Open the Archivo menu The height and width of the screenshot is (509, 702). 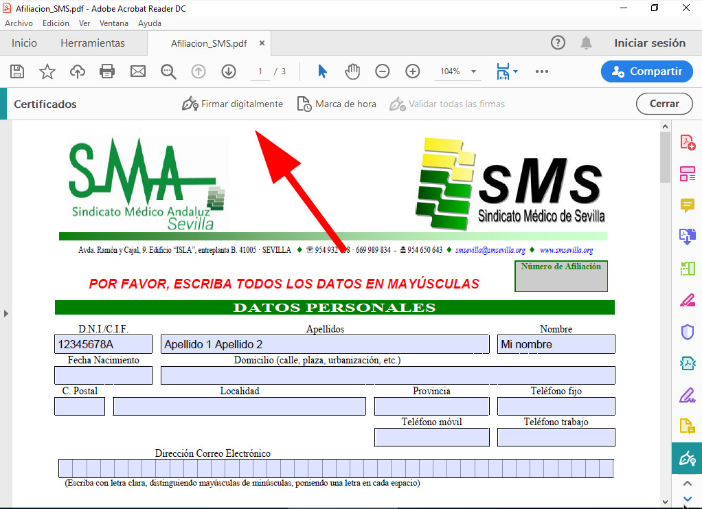(19, 23)
